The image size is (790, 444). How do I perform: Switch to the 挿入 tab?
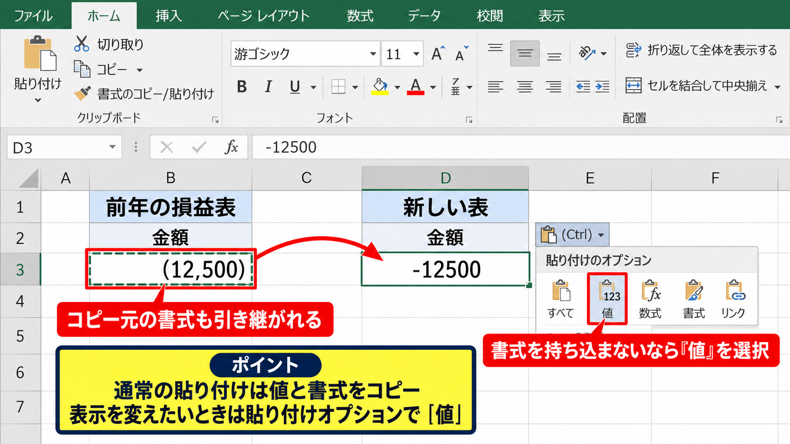(169, 16)
